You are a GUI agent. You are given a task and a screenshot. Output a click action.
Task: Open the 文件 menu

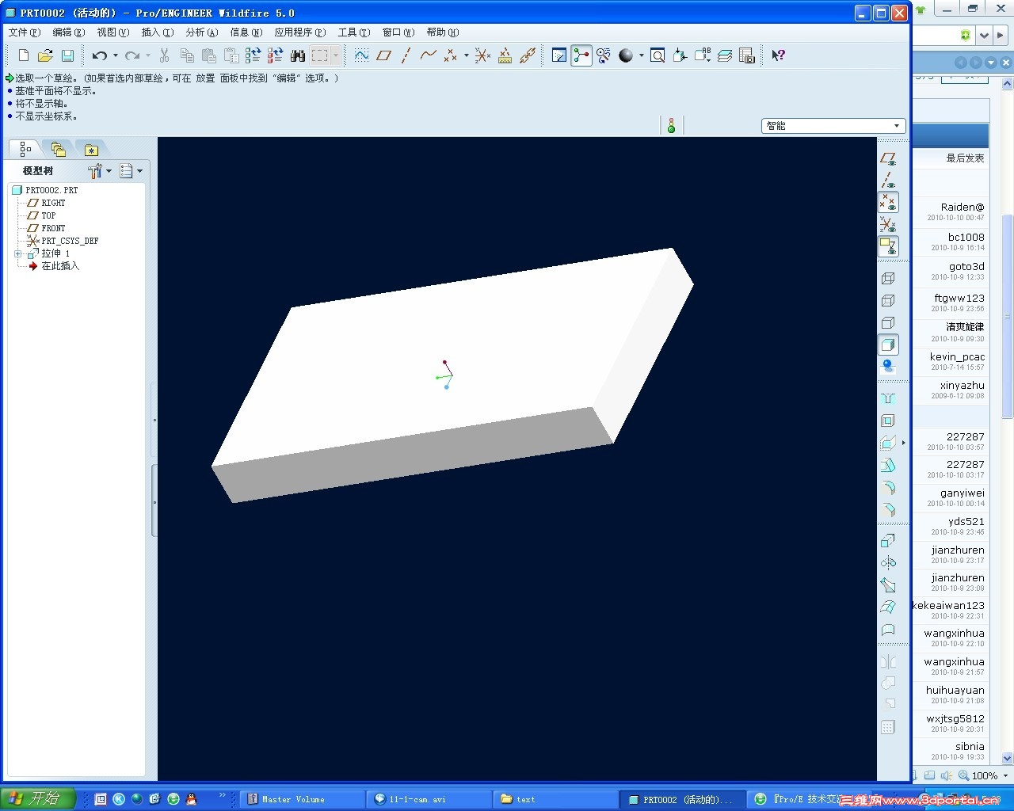[24, 32]
